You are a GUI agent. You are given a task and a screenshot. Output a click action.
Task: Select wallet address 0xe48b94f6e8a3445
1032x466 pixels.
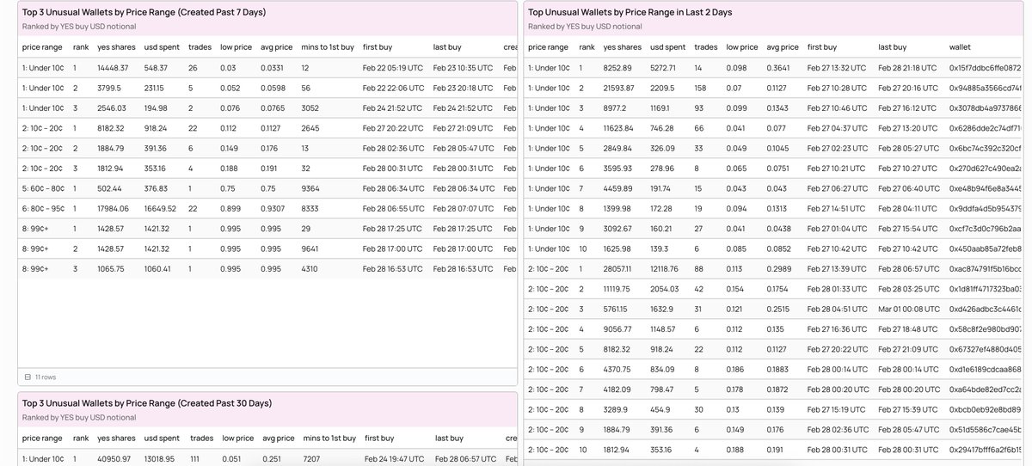pos(985,188)
